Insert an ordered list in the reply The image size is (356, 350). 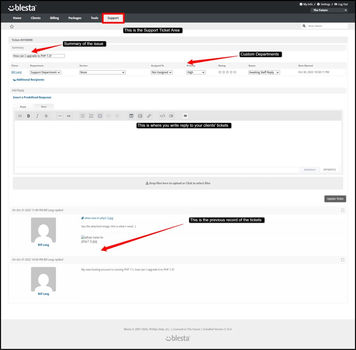coord(91,116)
